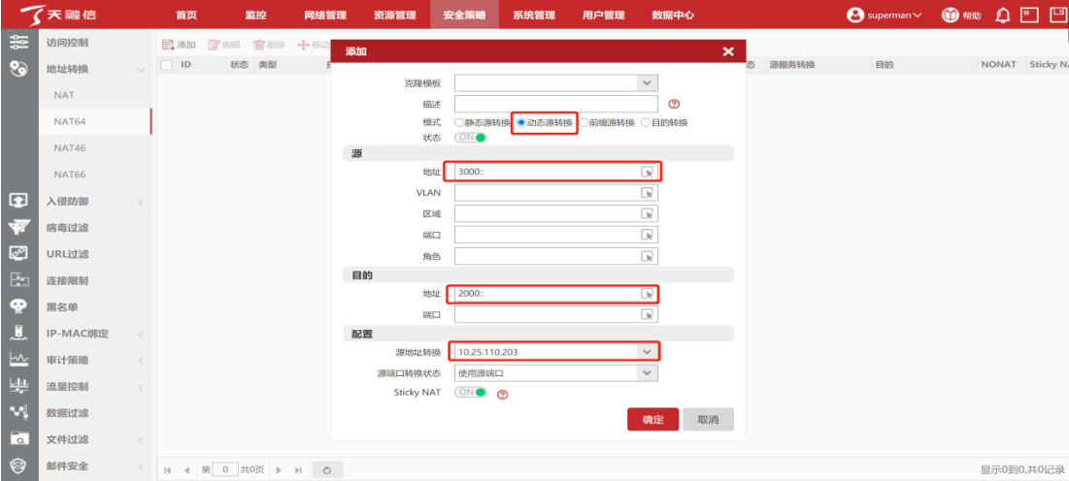
Task: Go to the last page using pagination
Action: 298,470
